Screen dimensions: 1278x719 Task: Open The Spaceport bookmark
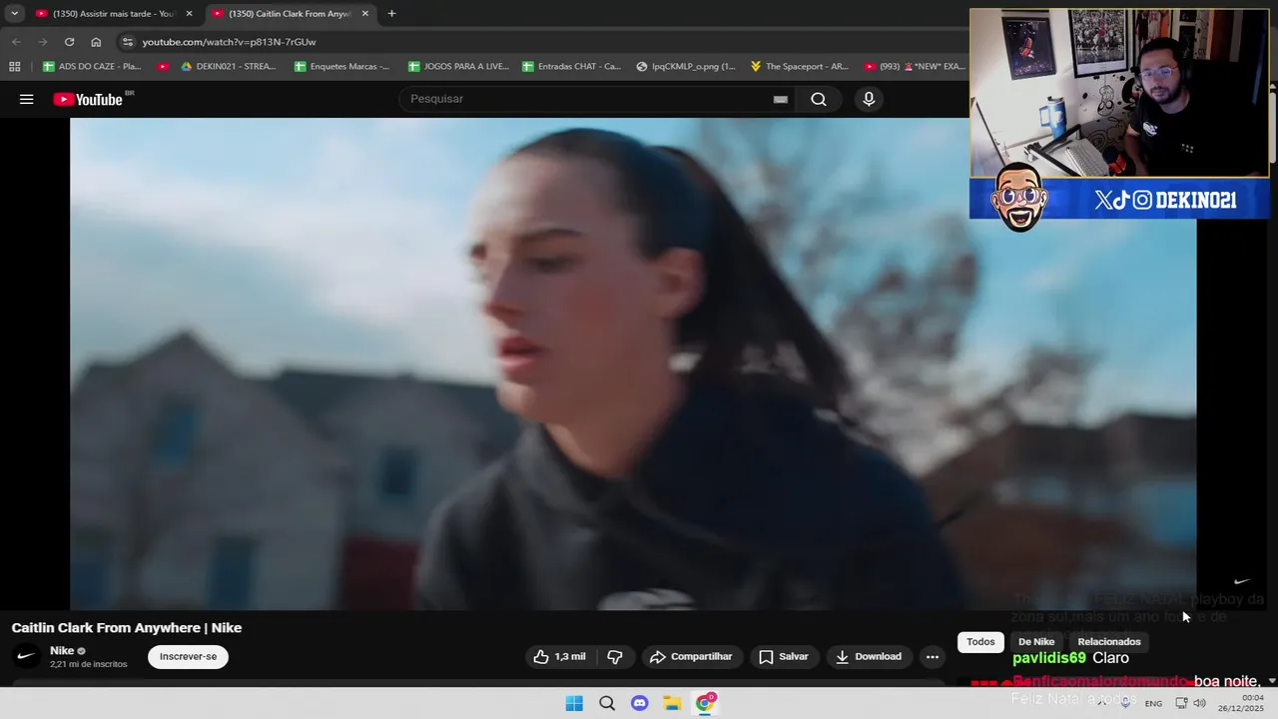pos(799,67)
